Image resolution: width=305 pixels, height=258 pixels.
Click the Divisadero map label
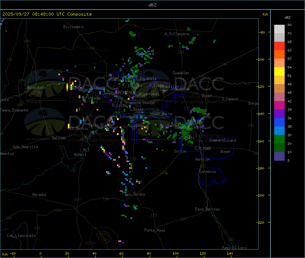(73, 27)
